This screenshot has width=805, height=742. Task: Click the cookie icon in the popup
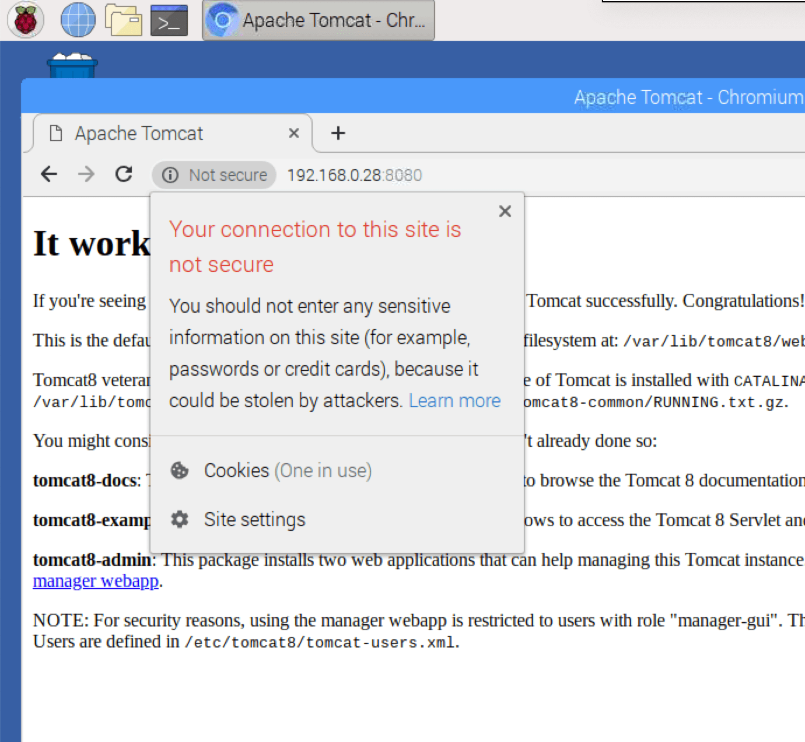point(180,470)
